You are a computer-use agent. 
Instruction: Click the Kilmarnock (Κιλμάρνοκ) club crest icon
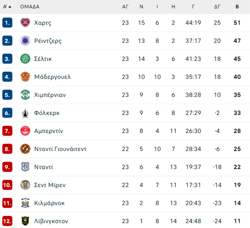click(25, 203)
